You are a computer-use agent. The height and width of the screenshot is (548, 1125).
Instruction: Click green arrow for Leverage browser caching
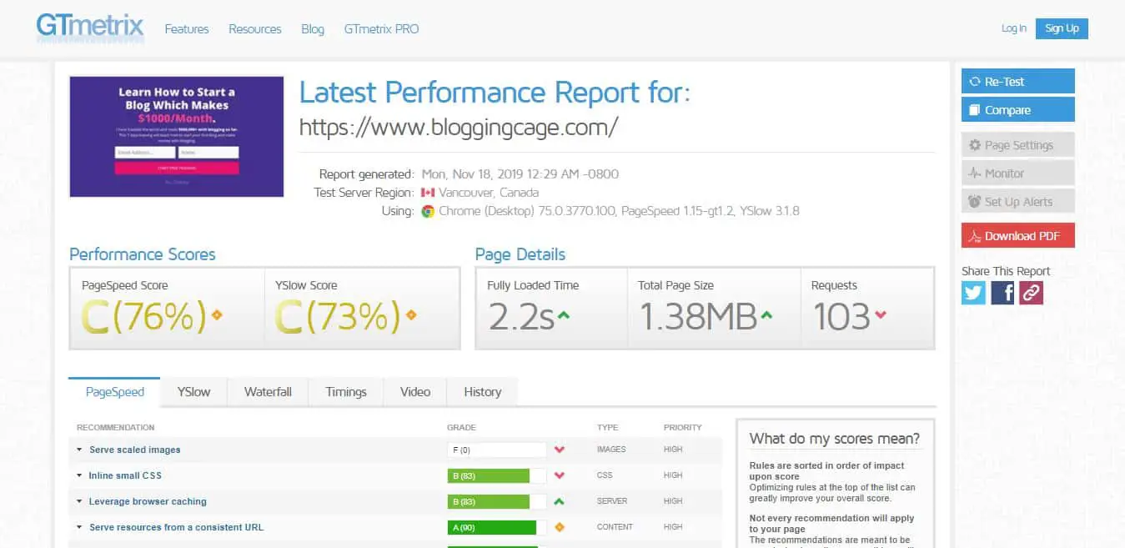tap(560, 501)
